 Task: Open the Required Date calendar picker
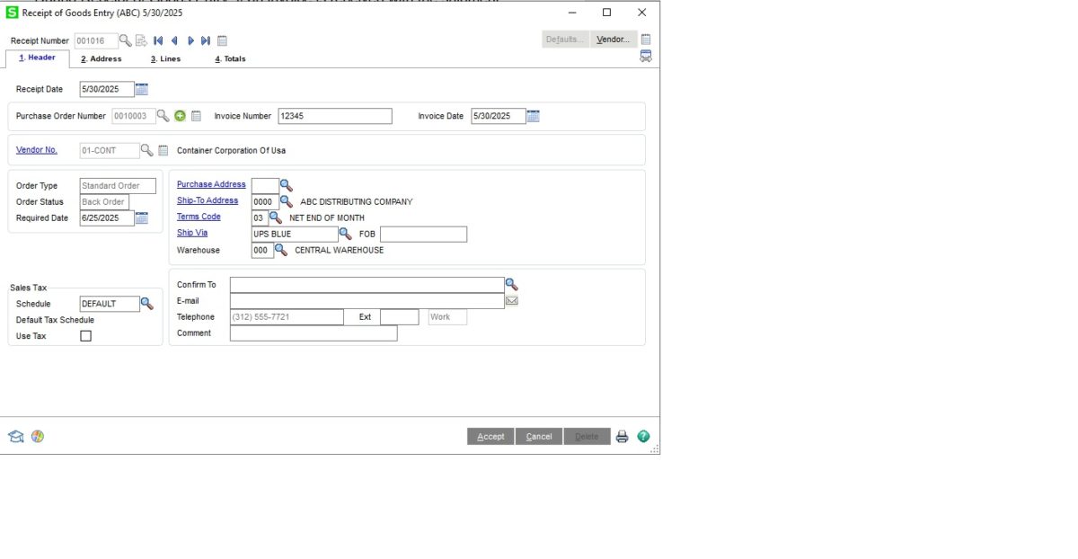point(142,218)
